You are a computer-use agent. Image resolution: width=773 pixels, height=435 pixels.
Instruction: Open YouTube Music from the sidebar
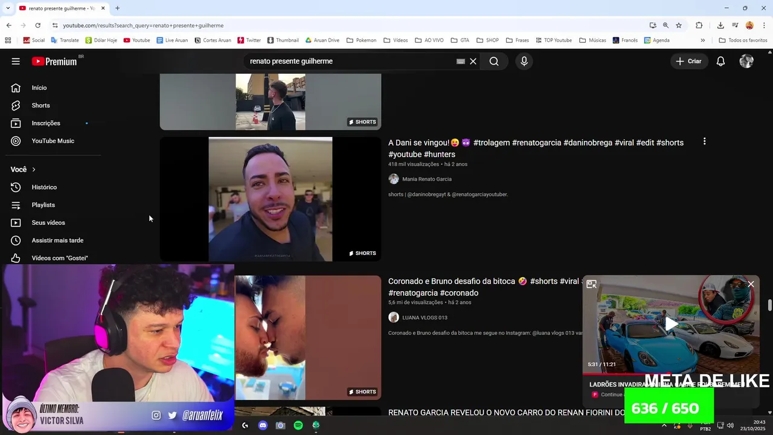(x=53, y=141)
